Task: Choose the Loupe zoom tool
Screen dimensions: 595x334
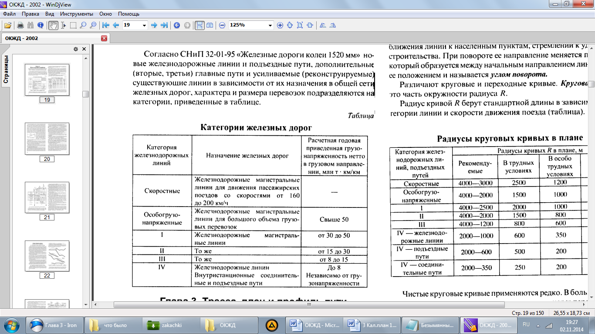Action: pyautogui.click(x=93, y=25)
